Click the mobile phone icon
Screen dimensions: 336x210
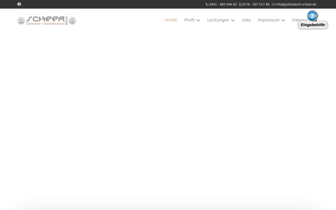[240, 4]
